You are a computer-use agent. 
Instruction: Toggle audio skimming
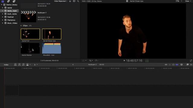click(169, 64)
